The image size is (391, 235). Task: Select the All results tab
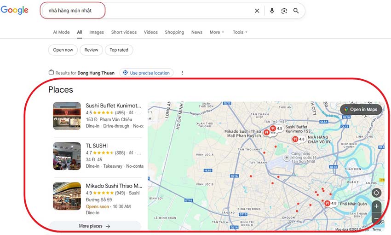point(80,32)
